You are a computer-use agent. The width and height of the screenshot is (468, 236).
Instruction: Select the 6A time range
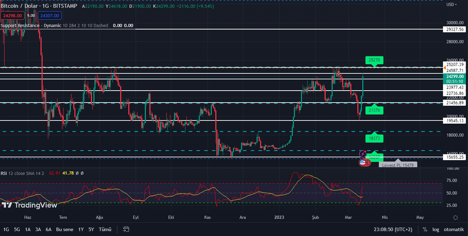point(49,229)
